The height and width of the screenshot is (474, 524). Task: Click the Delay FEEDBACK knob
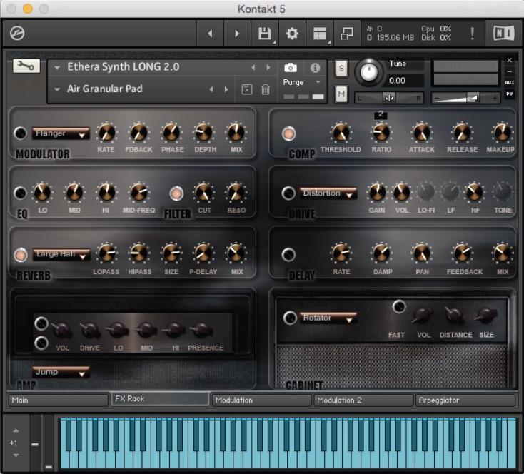click(x=462, y=253)
